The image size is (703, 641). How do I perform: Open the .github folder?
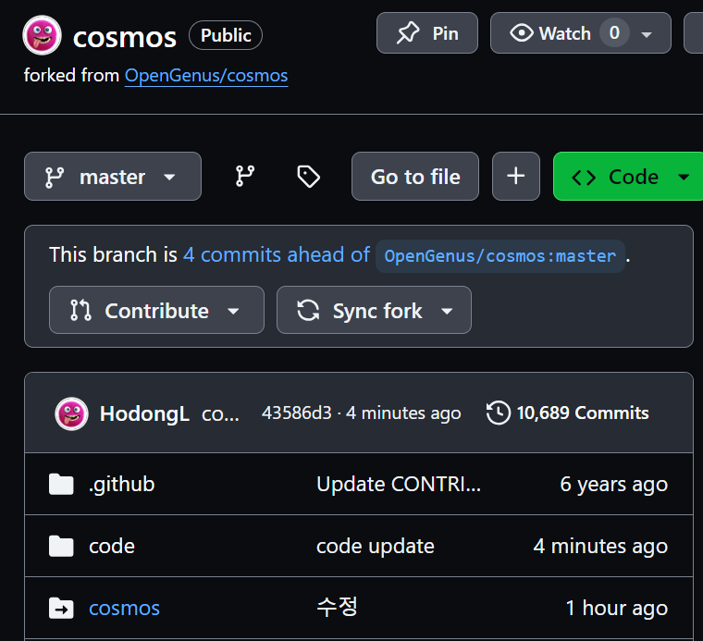click(x=121, y=484)
